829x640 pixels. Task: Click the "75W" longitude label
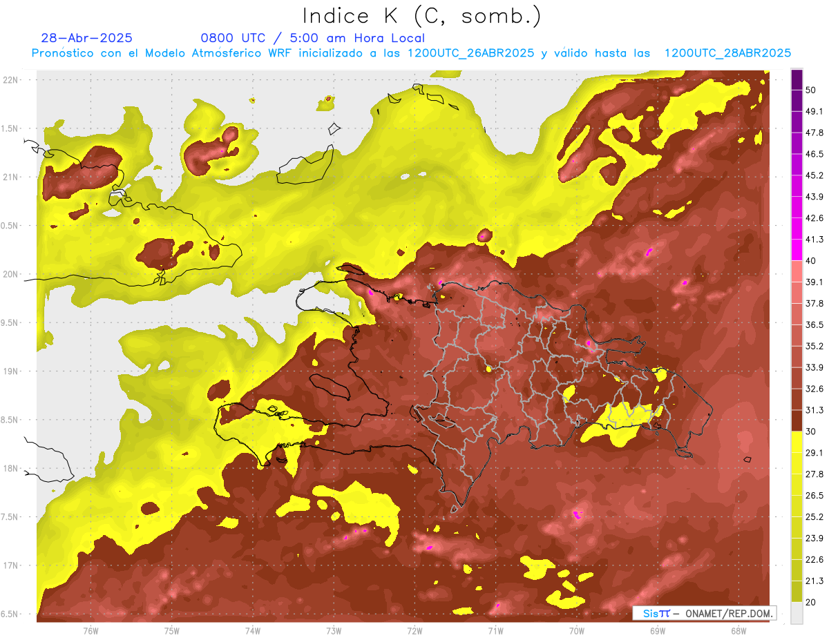click(172, 631)
